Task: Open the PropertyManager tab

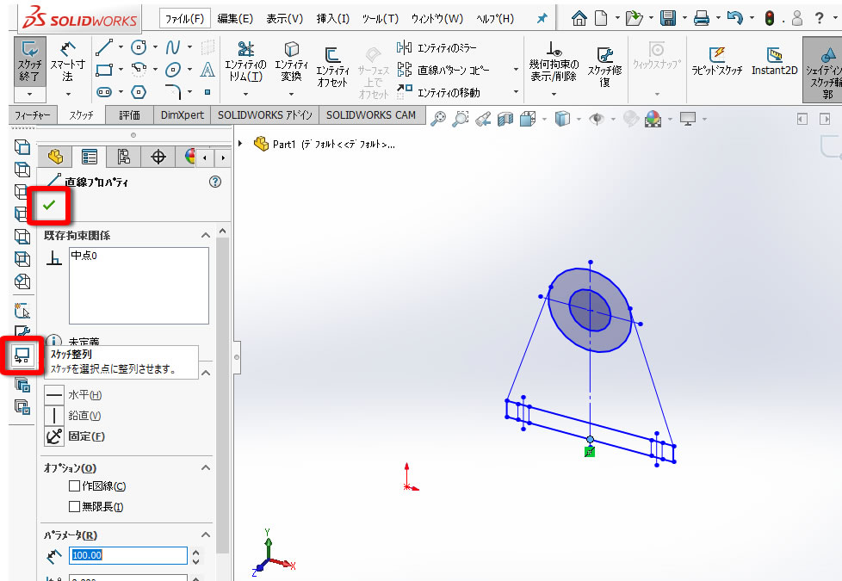Action: click(90, 157)
